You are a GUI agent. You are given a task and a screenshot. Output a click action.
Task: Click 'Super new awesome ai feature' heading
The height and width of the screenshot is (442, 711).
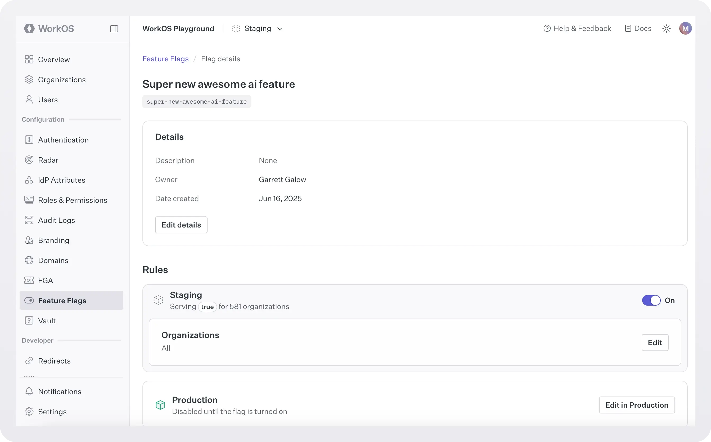click(219, 84)
